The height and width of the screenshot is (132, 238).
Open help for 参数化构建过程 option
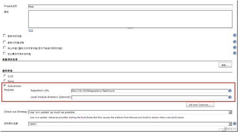point(235,42)
